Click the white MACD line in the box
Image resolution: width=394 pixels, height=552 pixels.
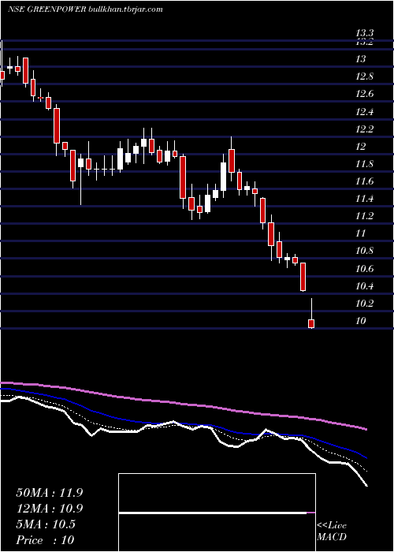tap(213, 513)
